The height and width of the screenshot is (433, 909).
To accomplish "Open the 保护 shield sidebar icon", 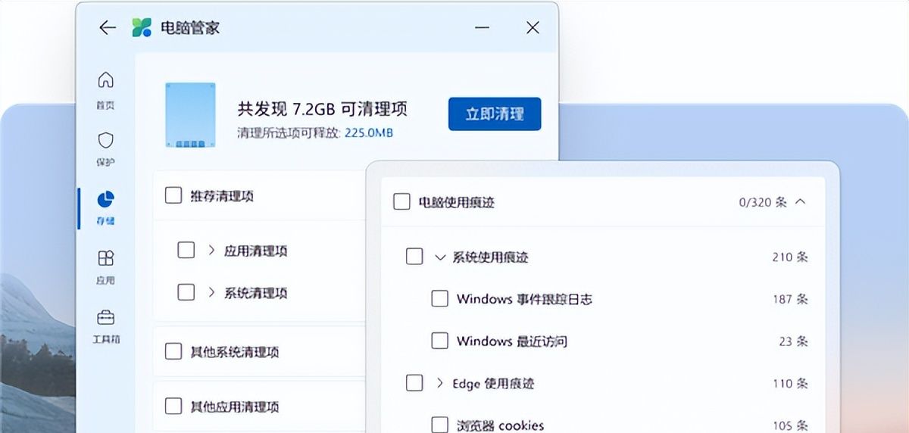I will pyautogui.click(x=106, y=141).
